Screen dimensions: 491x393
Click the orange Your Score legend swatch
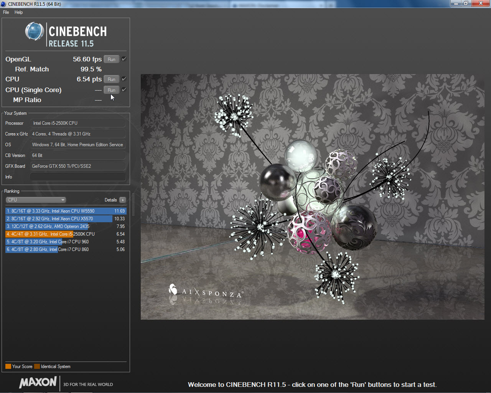pyautogui.click(x=8, y=367)
